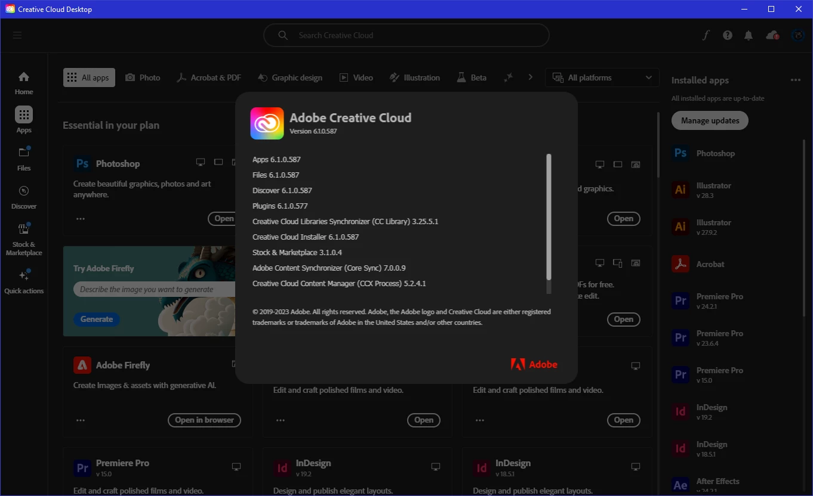Select Apps in the left sidebar
This screenshot has width=813, height=496.
click(24, 120)
